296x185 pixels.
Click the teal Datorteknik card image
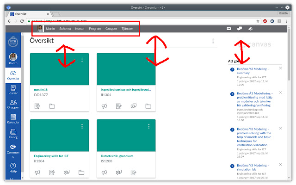[126, 136]
